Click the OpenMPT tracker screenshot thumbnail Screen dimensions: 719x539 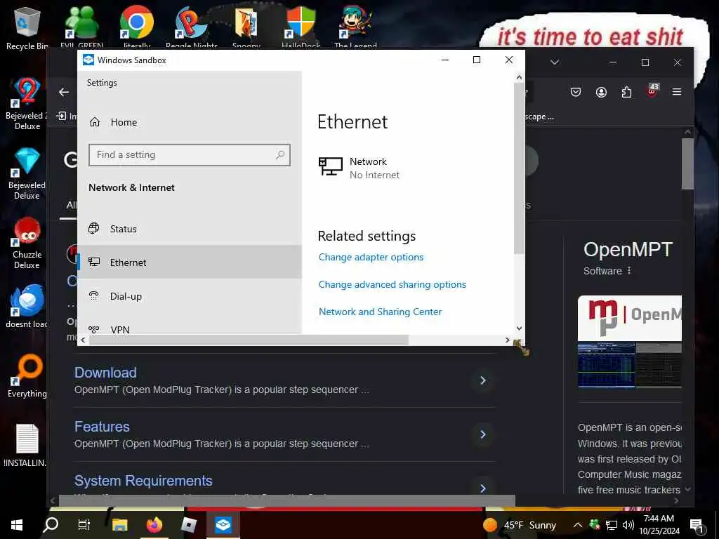606,365
